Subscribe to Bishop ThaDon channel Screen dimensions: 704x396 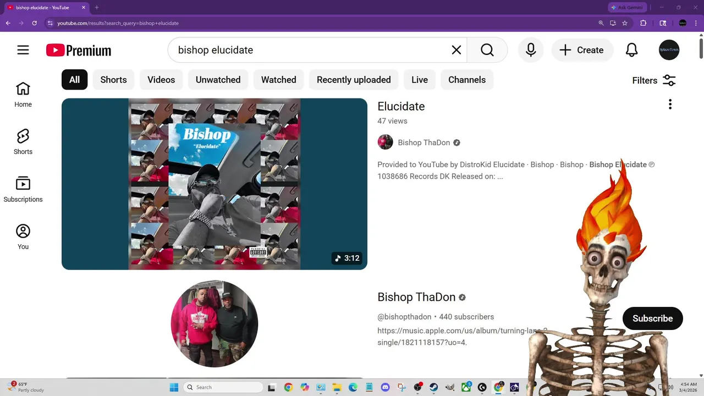coord(652,318)
